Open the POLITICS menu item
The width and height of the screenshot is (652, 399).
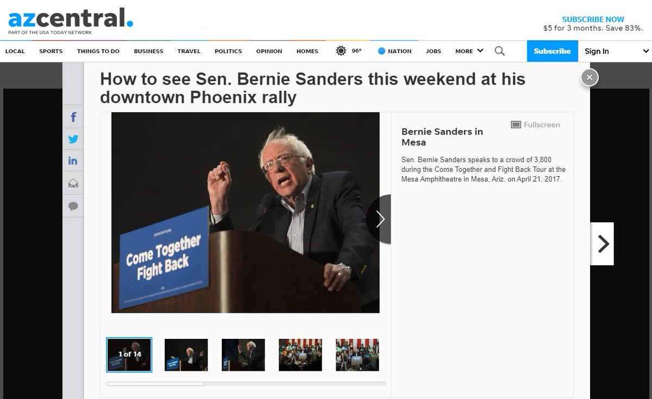pyautogui.click(x=228, y=51)
